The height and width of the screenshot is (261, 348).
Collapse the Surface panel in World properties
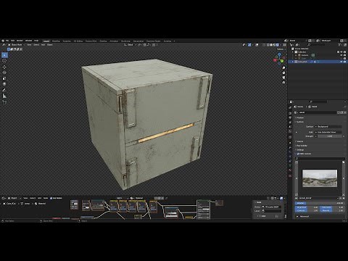[300, 122]
